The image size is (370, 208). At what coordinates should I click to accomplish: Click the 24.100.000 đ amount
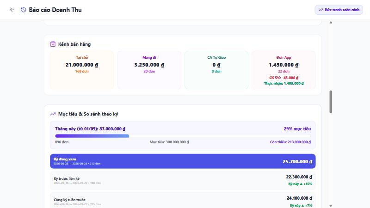coord(299,198)
